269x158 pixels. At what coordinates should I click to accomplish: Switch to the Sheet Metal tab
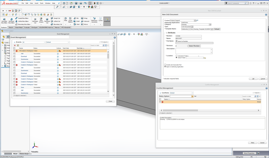19,28
